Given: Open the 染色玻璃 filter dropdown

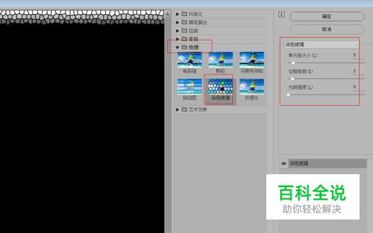Looking at the screenshot, I should (x=321, y=45).
